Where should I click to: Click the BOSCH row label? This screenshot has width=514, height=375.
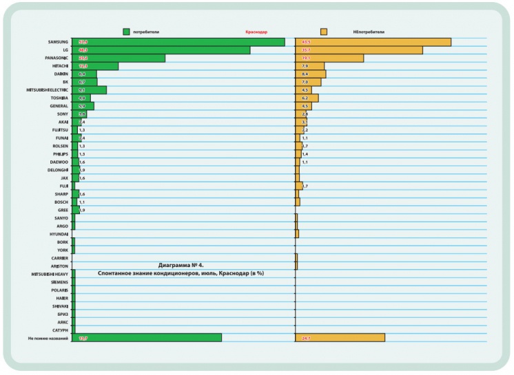coord(60,202)
